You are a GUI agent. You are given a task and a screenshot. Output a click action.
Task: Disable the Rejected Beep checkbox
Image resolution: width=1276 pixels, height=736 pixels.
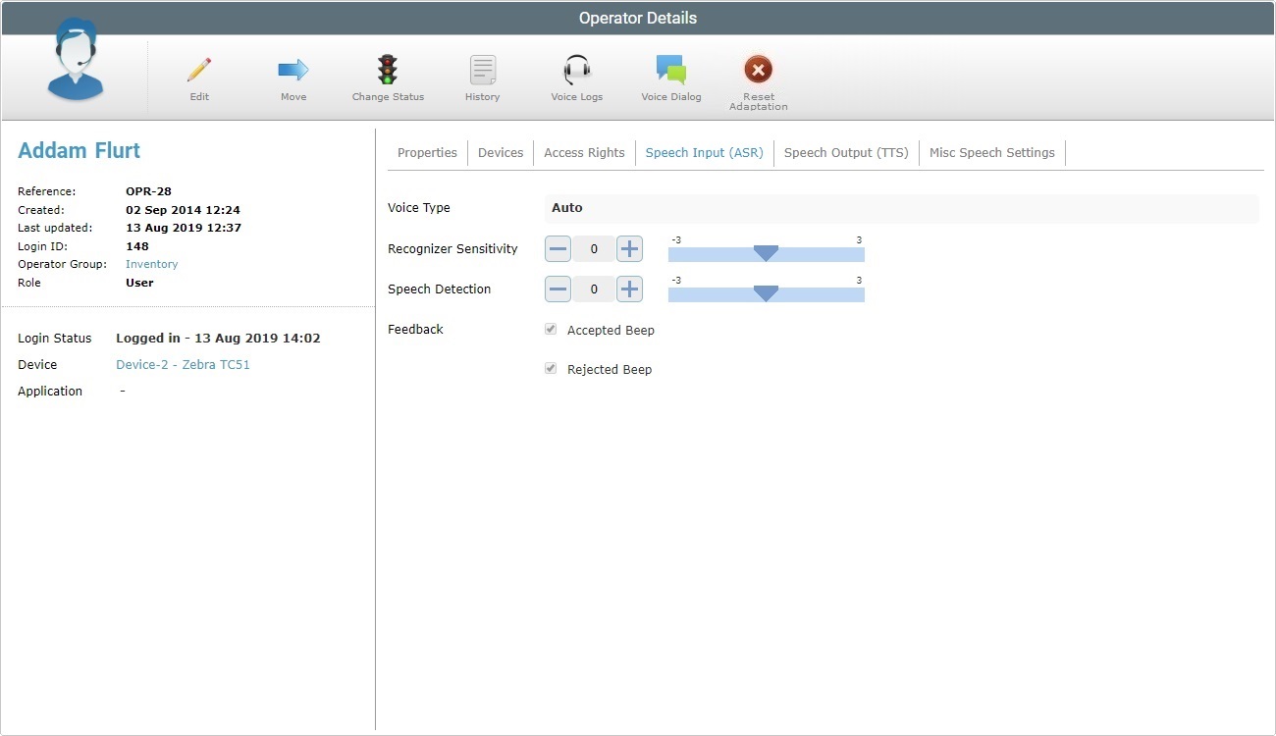pyautogui.click(x=550, y=368)
